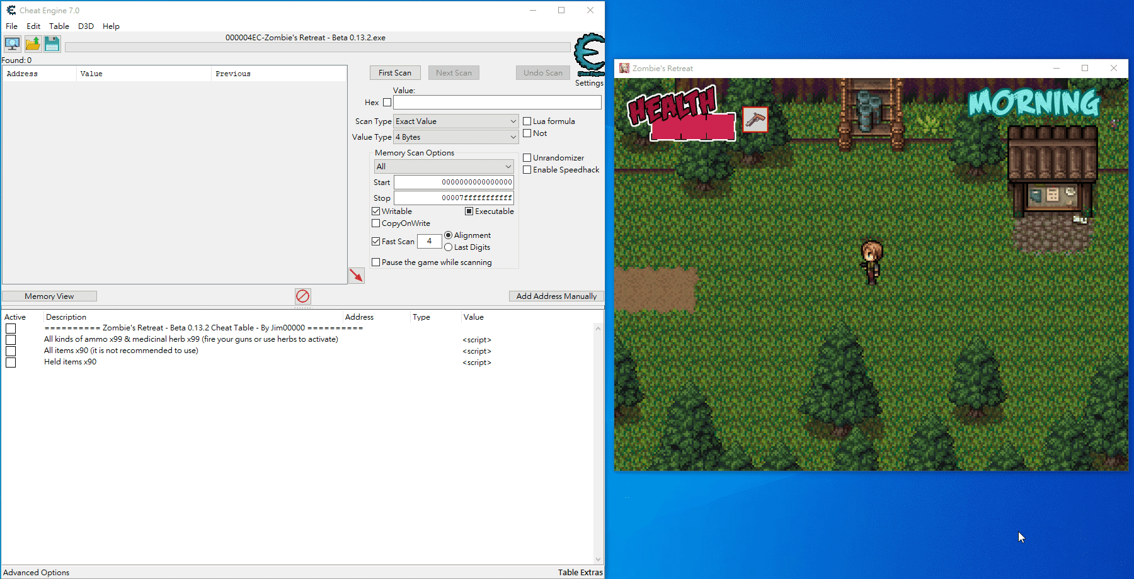
Task: Click the player character in game
Action: tap(872, 261)
